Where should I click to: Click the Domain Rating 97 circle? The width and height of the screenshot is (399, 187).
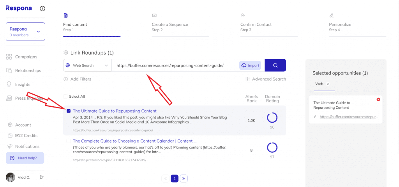coord(272,148)
